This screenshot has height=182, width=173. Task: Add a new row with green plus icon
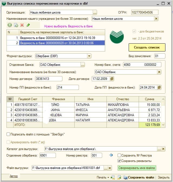click(10, 25)
